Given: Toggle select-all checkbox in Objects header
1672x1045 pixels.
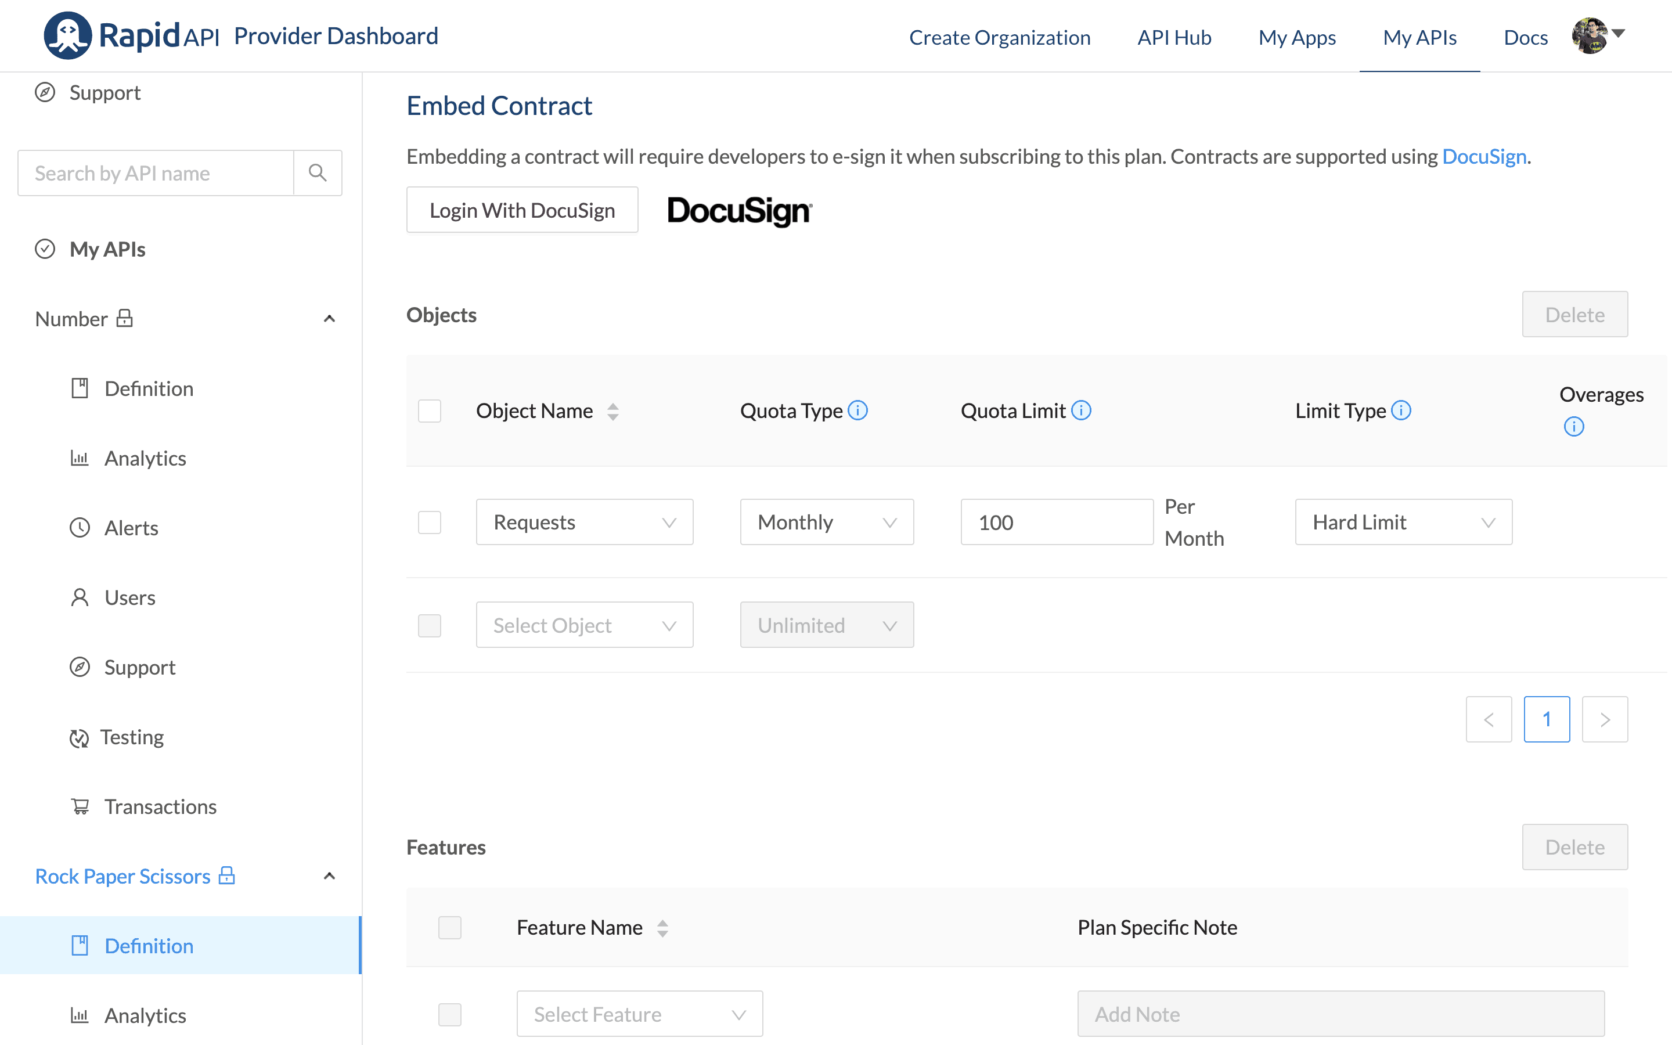Looking at the screenshot, I should point(430,411).
